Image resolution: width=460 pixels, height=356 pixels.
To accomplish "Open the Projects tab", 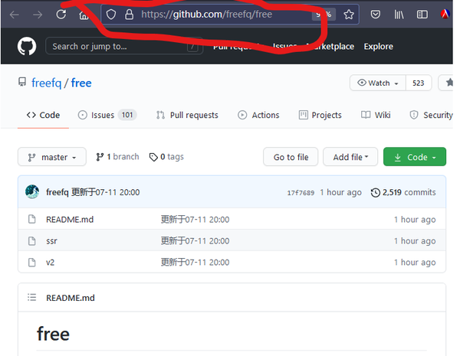I will click(320, 115).
